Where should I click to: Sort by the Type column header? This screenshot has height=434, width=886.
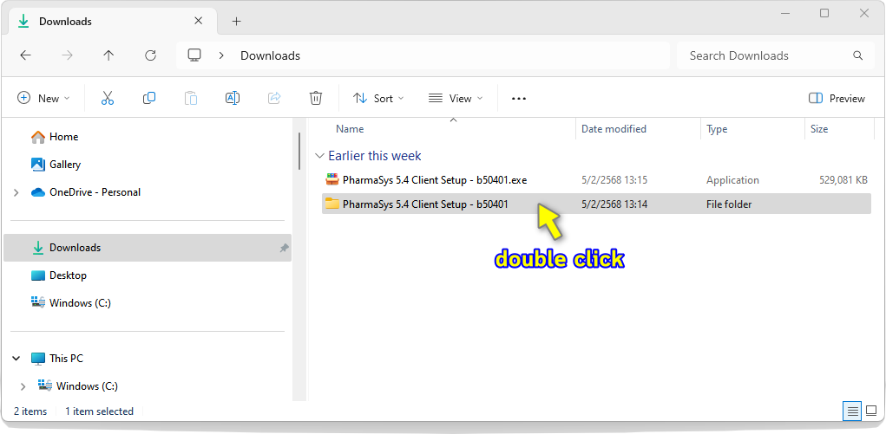pos(717,129)
